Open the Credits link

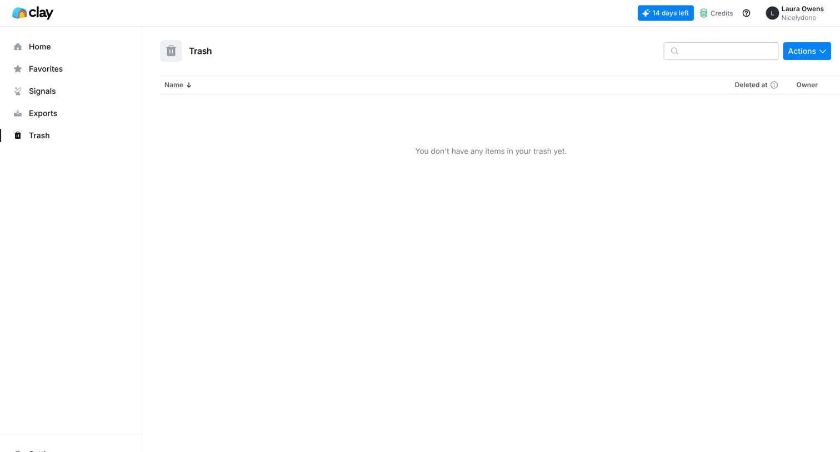coord(716,13)
